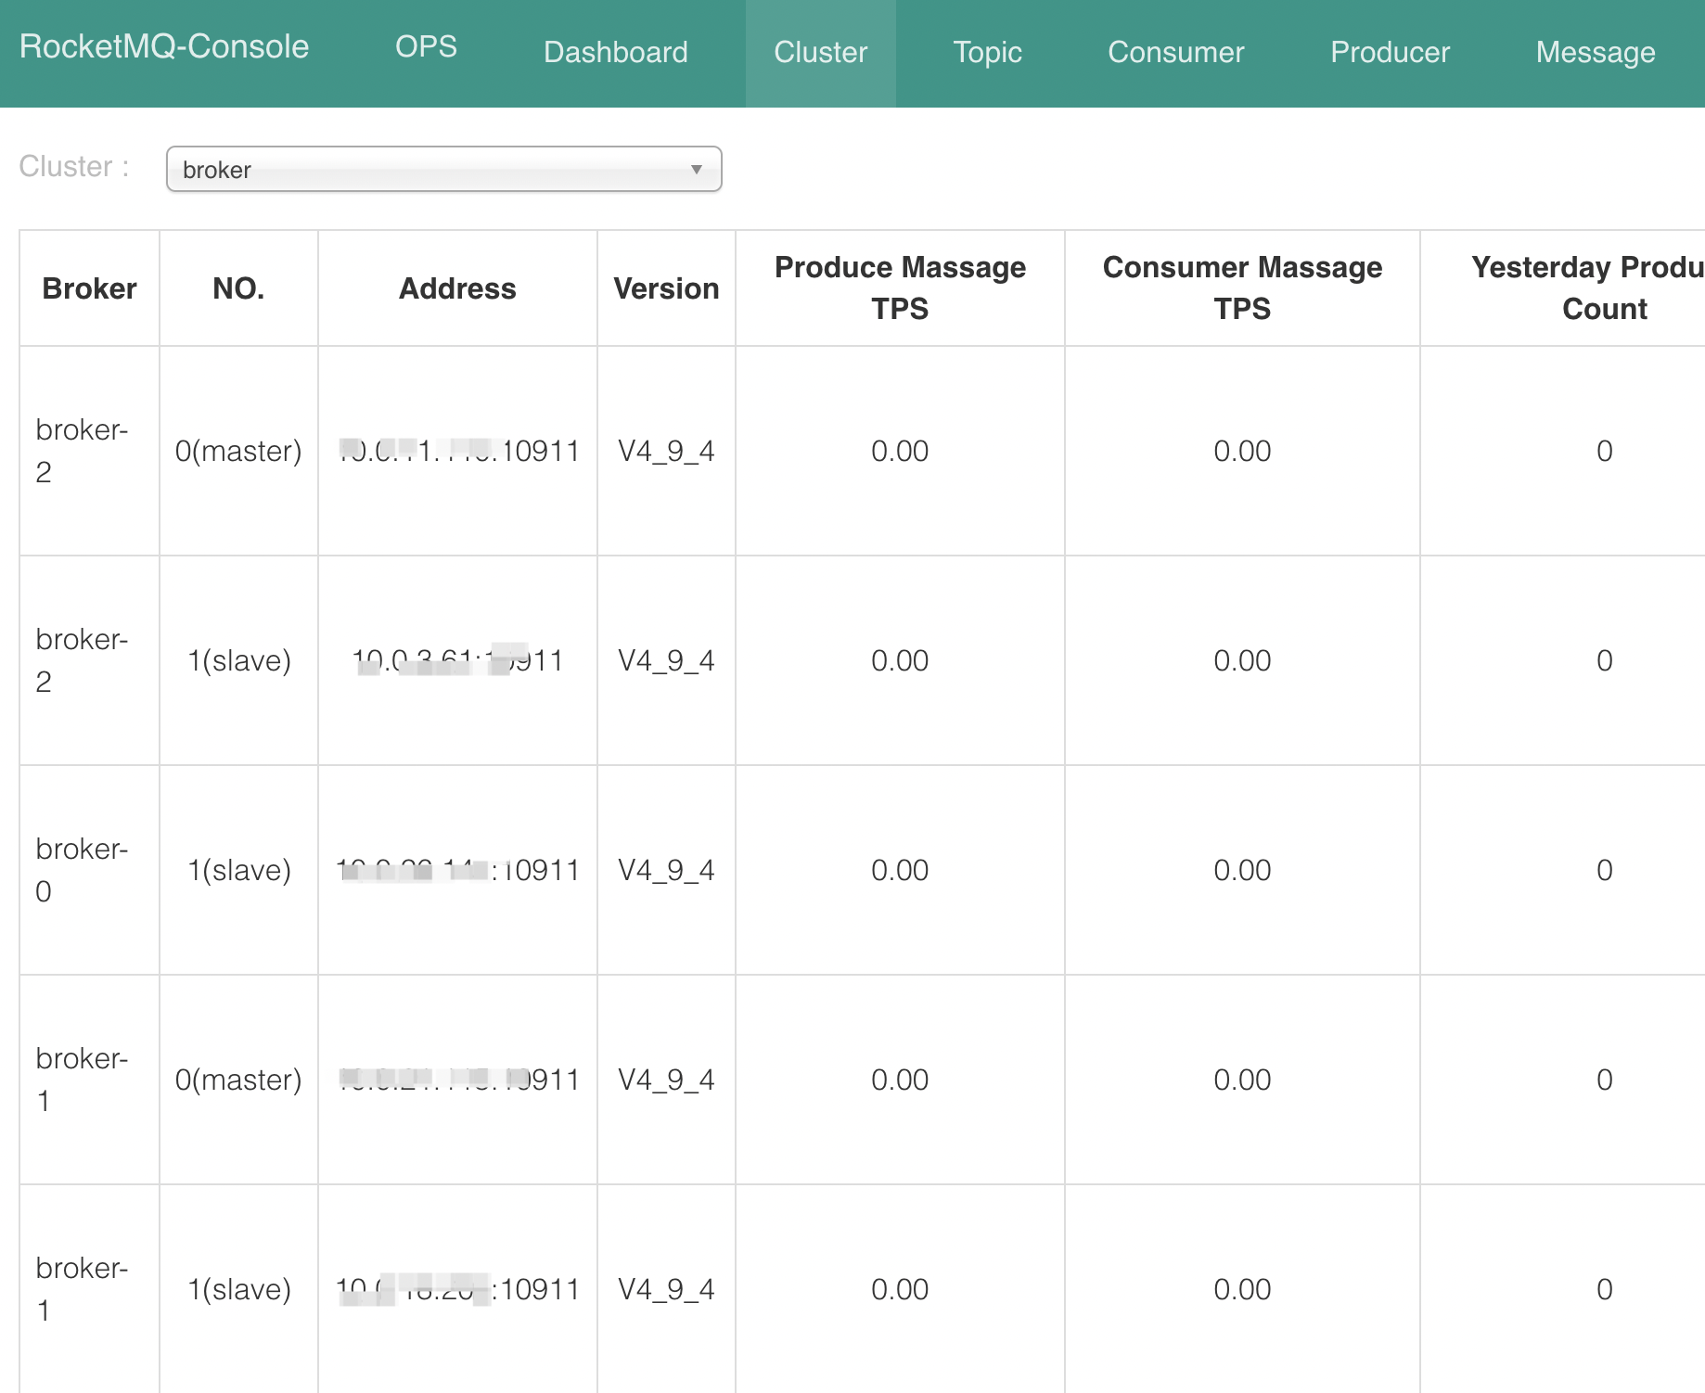Click Produce TPS 0.00 of broker-1 master
The width and height of the screenshot is (1705, 1393).
click(x=900, y=1080)
